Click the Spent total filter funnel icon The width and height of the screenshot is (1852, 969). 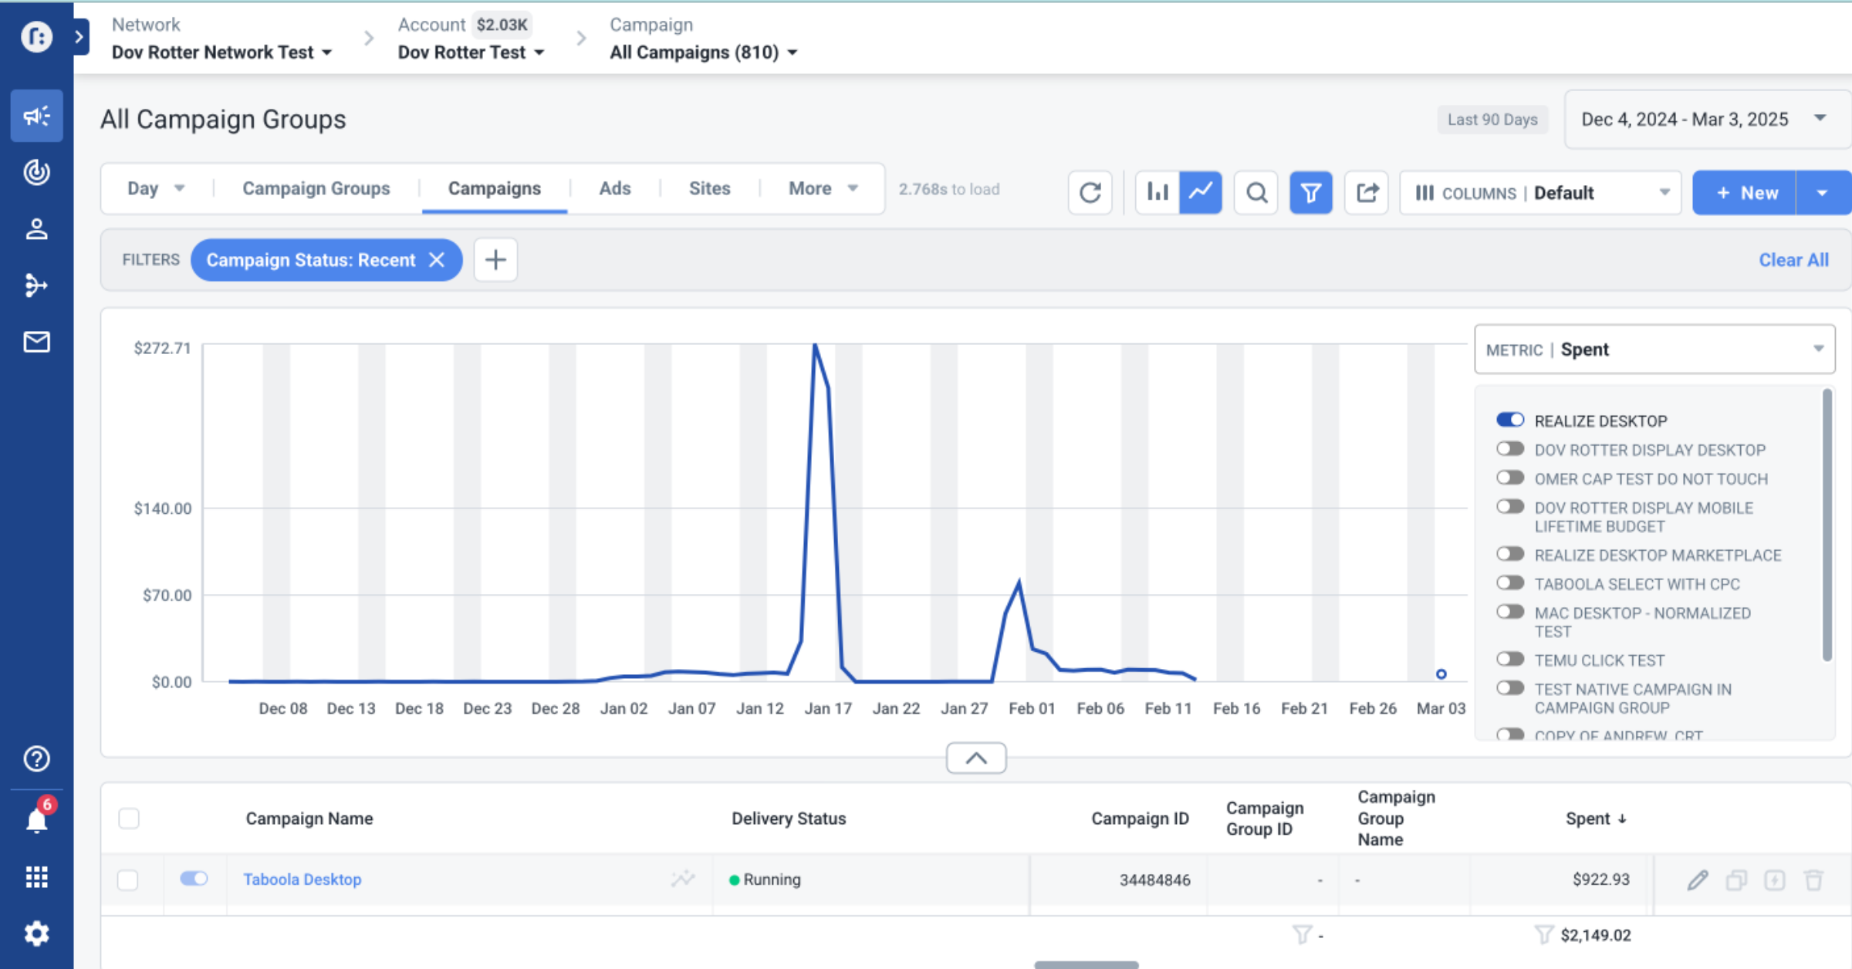pos(1543,935)
